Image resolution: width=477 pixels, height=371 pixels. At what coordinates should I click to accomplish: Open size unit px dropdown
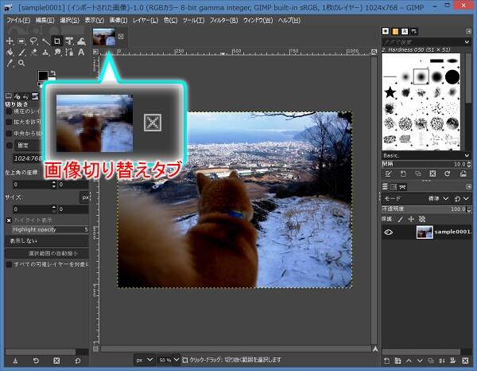tap(85, 197)
